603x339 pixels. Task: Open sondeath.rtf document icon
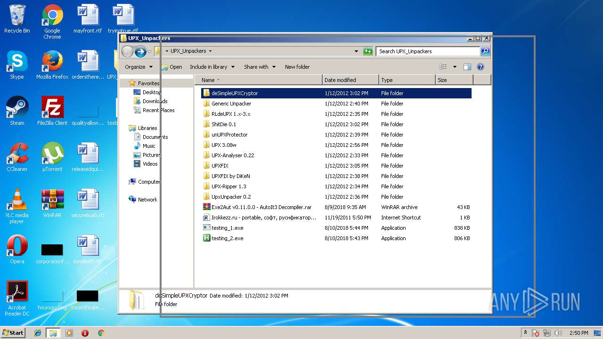point(88,250)
